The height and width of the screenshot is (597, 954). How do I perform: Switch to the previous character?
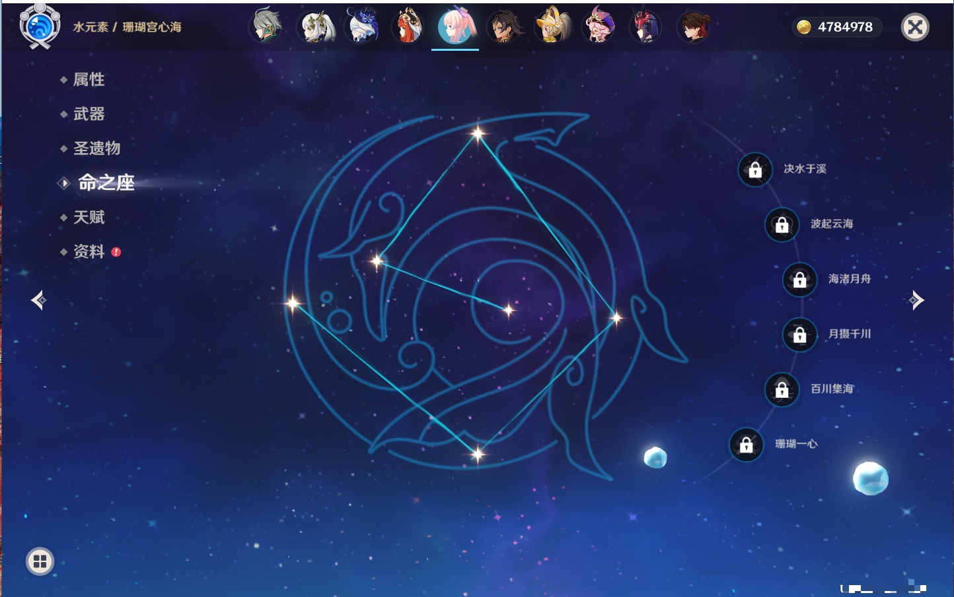pyautogui.click(x=38, y=300)
